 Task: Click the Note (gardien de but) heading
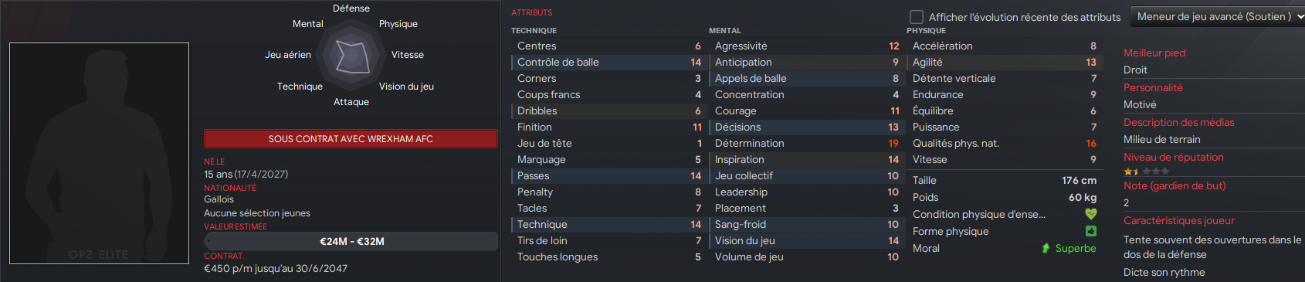point(1174,185)
